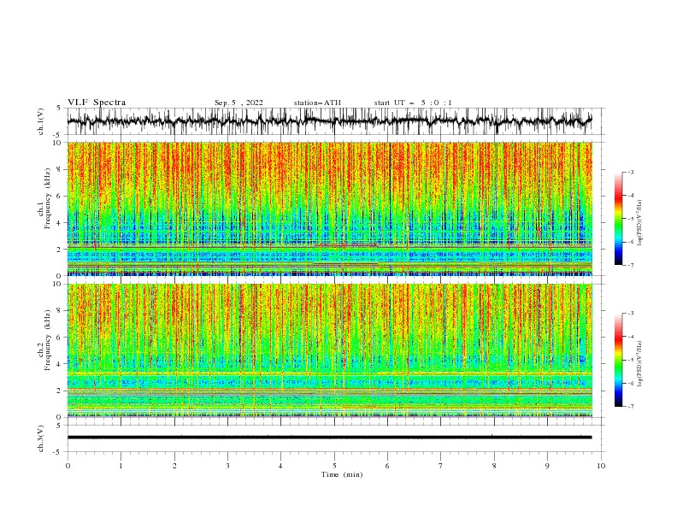Click the "4" tick on the time axis

[x=280, y=466]
